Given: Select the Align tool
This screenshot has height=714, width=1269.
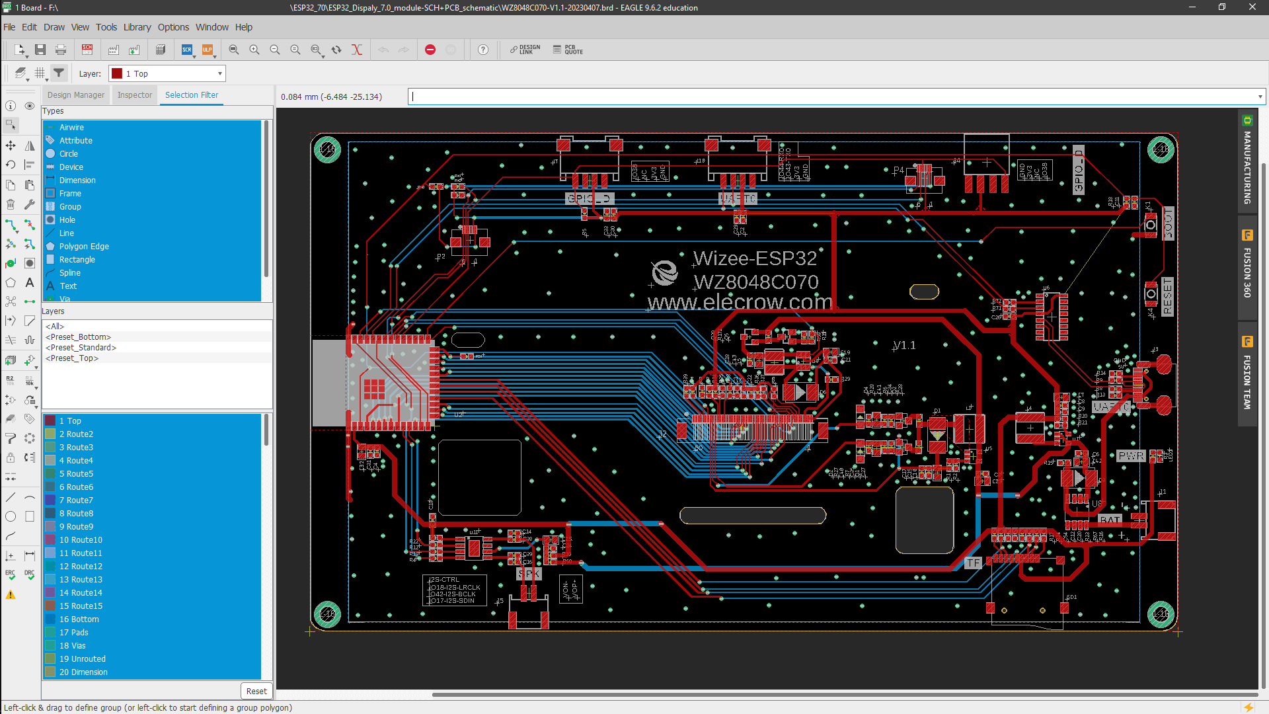Looking at the screenshot, I should (x=30, y=165).
